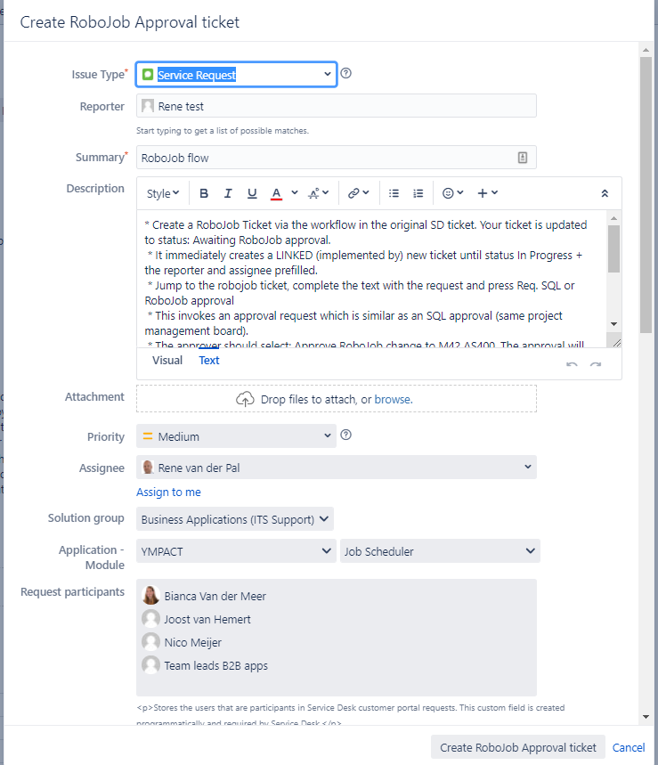This screenshot has width=658, height=765.
Task: Click the Reporter input field
Action: (x=337, y=106)
